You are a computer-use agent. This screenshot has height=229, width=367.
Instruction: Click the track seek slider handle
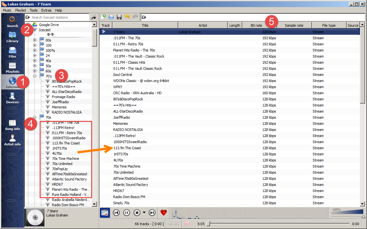[x=208, y=224]
